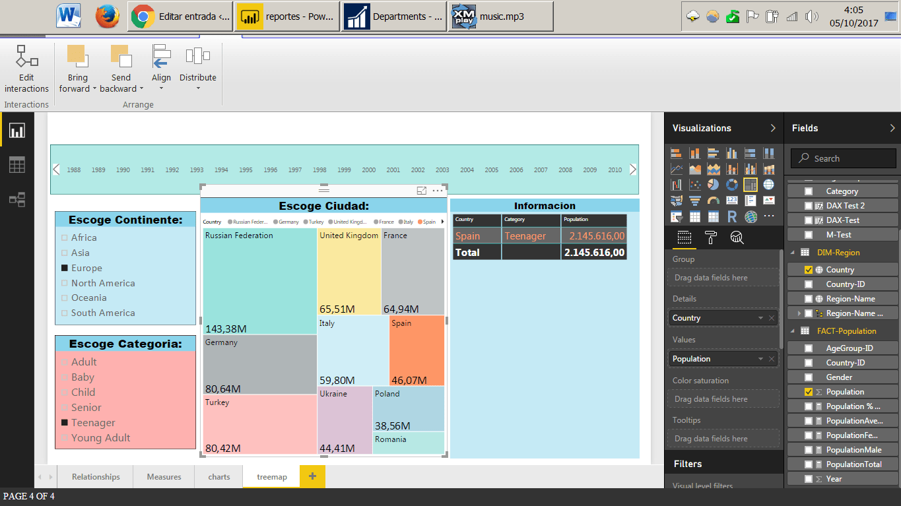This screenshot has width=901, height=506.
Task: Untick Teenager in the category slicer
Action: click(65, 423)
